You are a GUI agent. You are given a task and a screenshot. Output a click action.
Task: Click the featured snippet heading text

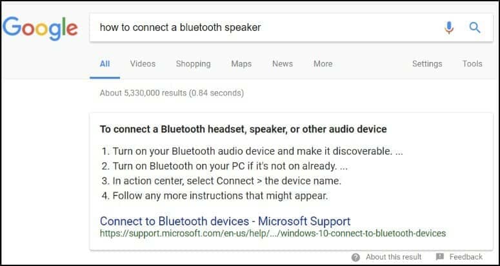click(x=243, y=129)
